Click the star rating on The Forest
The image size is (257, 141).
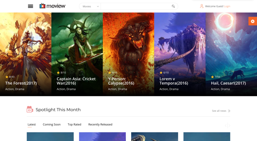(7, 77)
